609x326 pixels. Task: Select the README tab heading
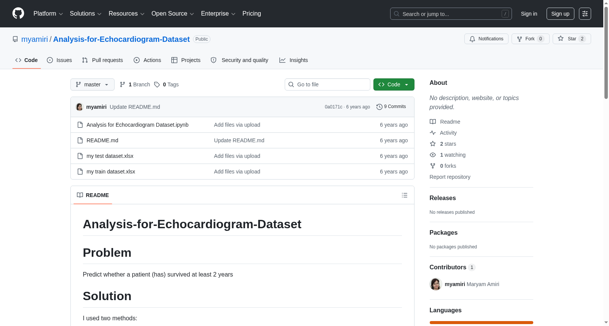pyautogui.click(x=93, y=195)
